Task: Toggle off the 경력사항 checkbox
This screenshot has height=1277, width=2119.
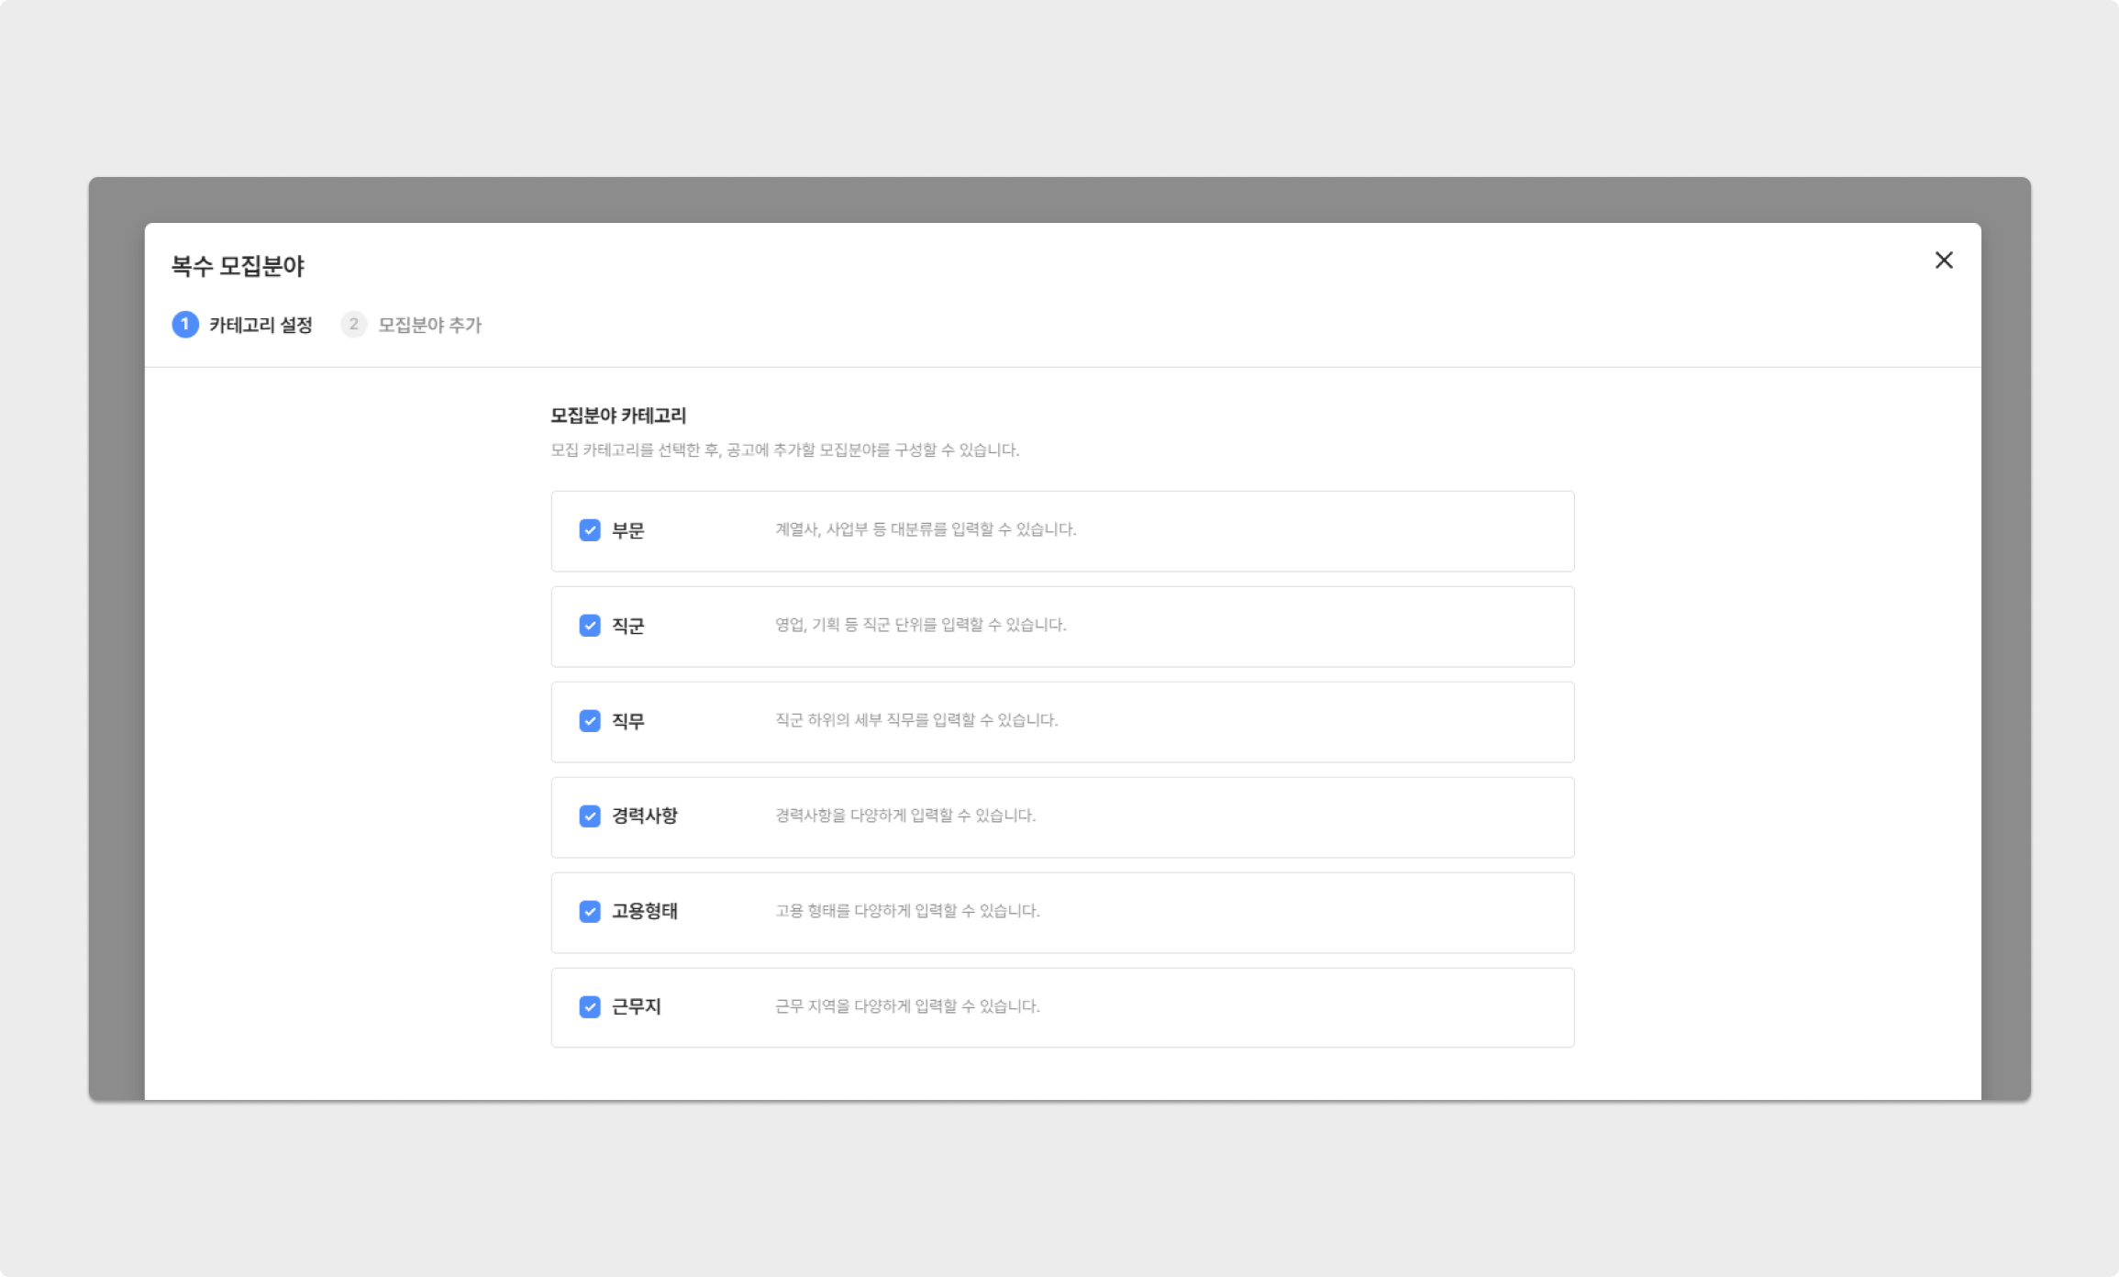Action: click(591, 816)
